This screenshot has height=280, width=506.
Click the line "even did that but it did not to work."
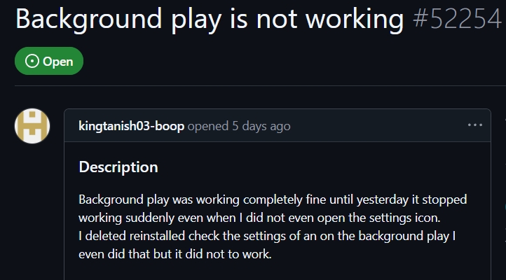tap(175, 254)
